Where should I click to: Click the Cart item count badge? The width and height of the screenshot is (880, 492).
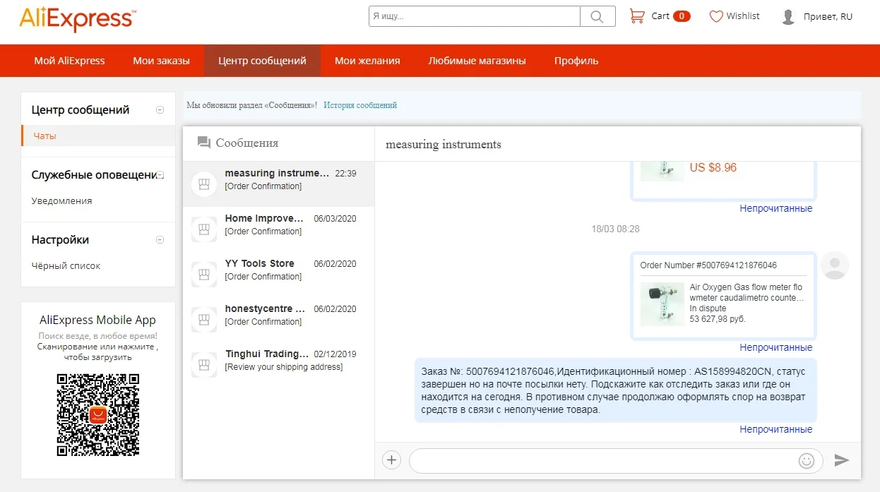click(682, 16)
